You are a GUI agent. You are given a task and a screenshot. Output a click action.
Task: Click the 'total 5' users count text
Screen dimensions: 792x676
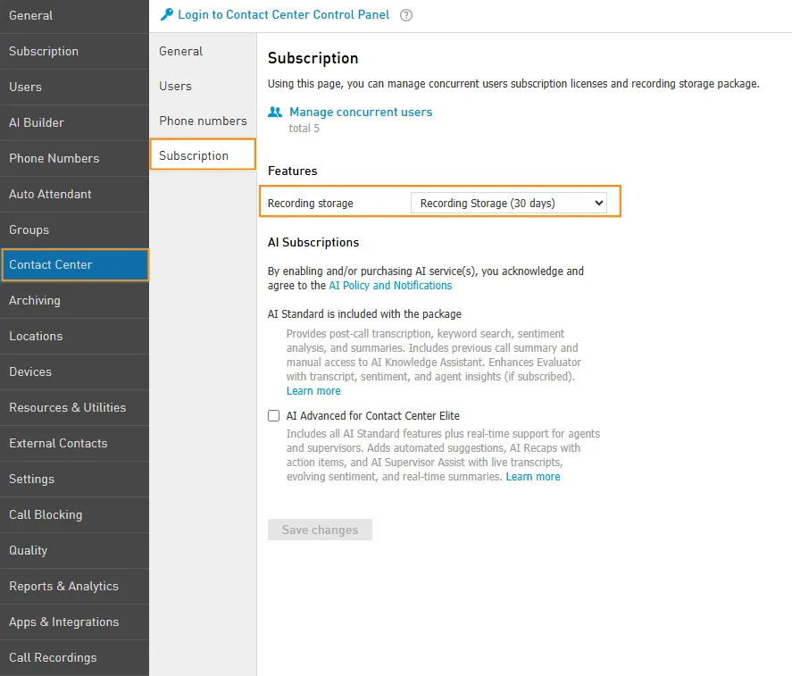[304, 129]
